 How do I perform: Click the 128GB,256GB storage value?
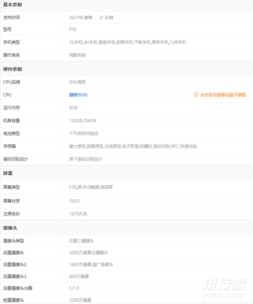point(83,120)
